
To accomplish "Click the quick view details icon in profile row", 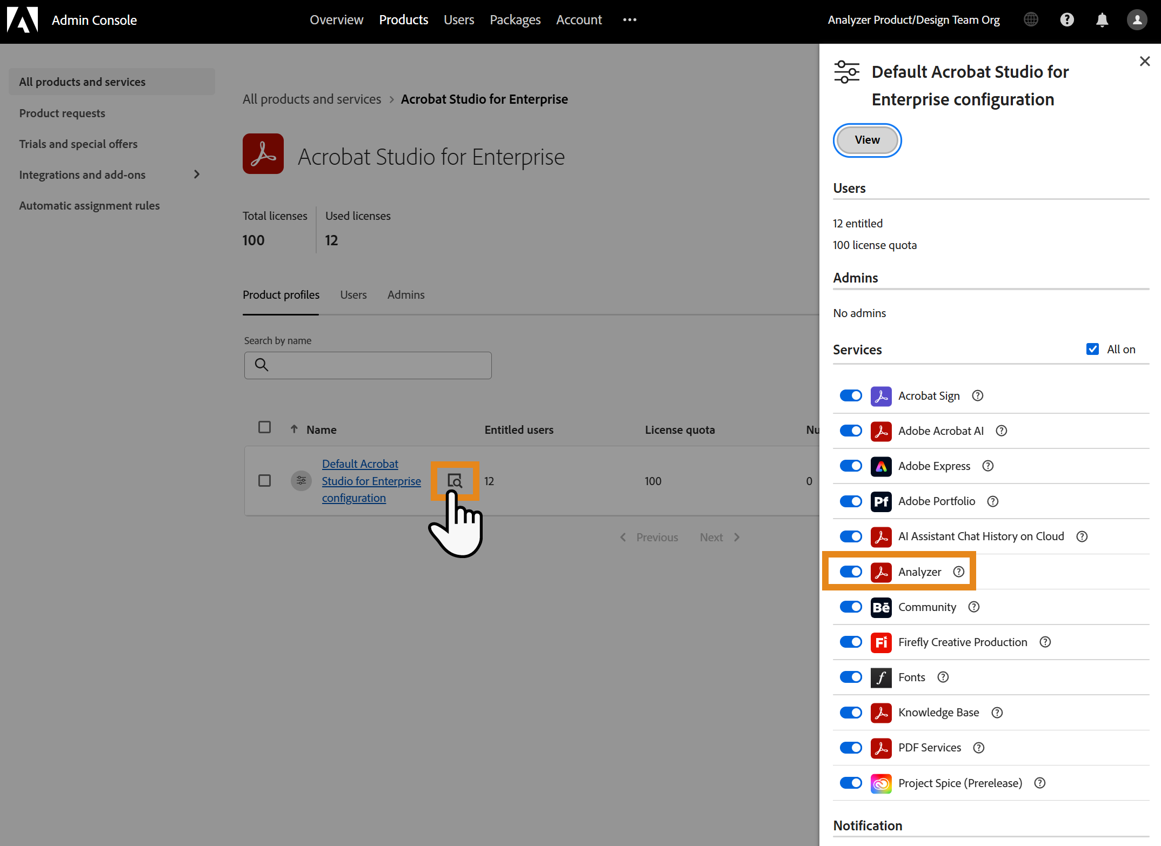I will click(455, 480).
